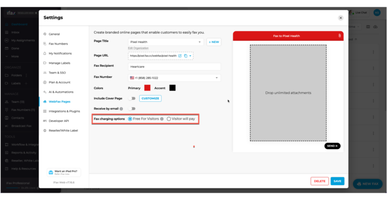Expand the Page URL copy options arrow
The height and width of the screenshot is (198, 387).
[190, 56]
